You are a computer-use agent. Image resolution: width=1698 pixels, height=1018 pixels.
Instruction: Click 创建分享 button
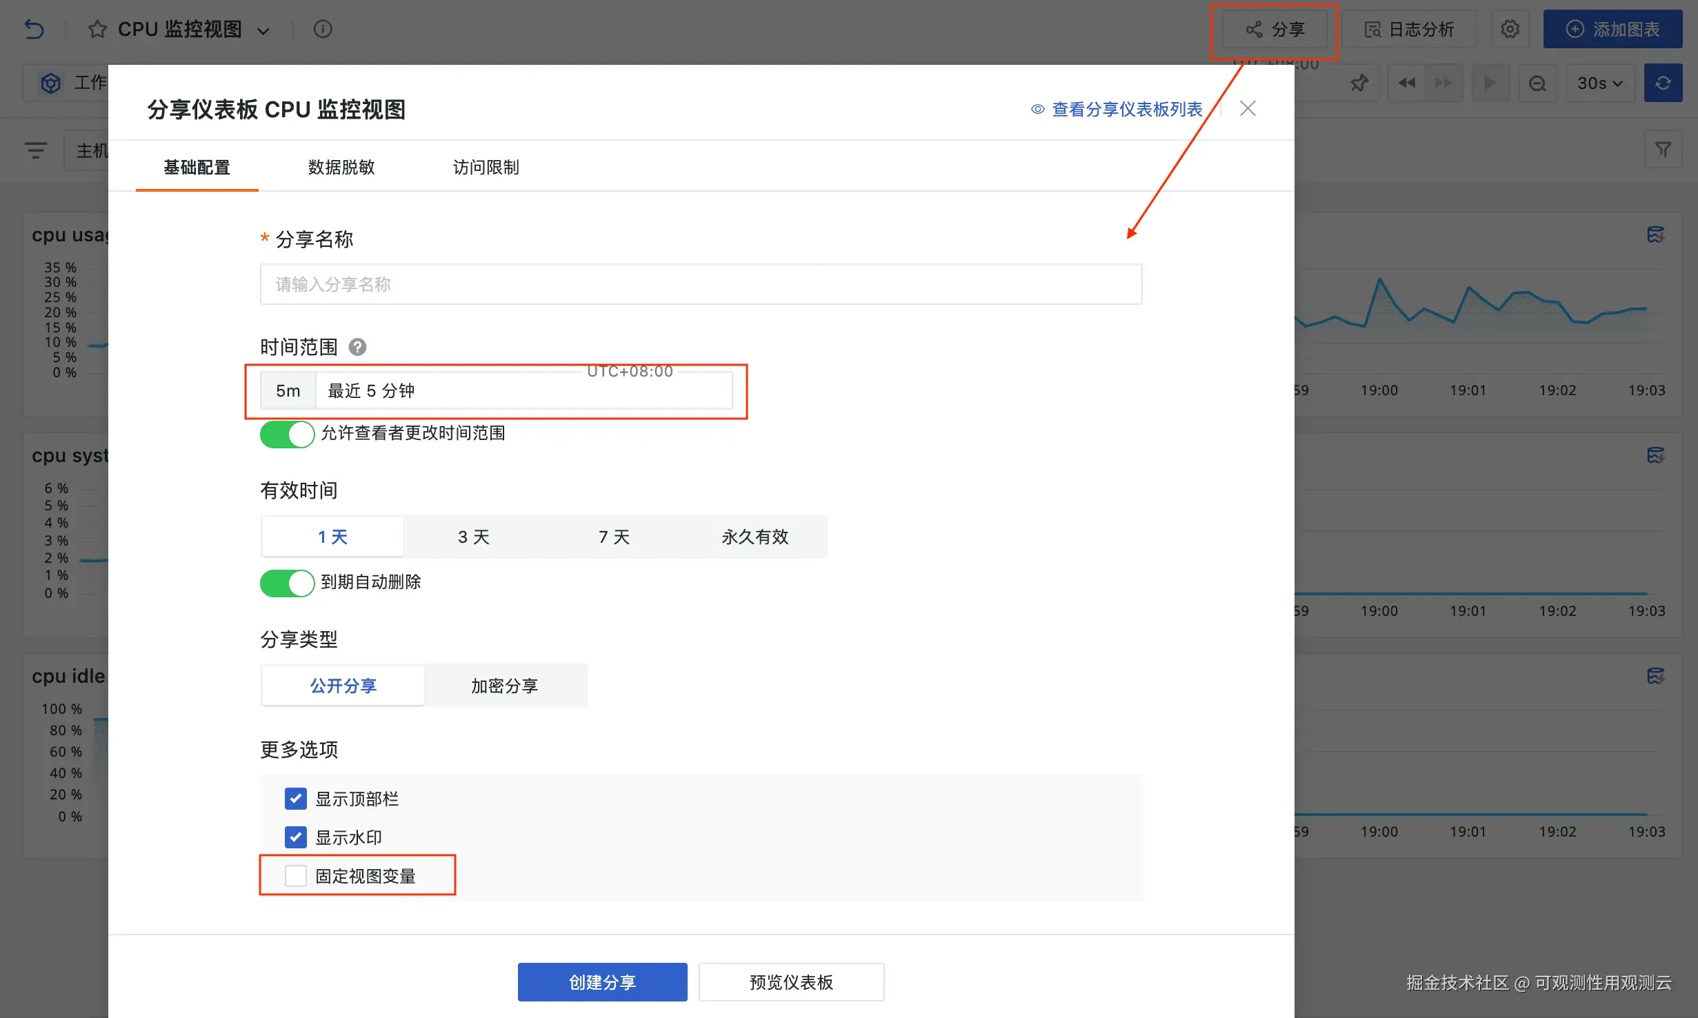(x=603, y=982)
